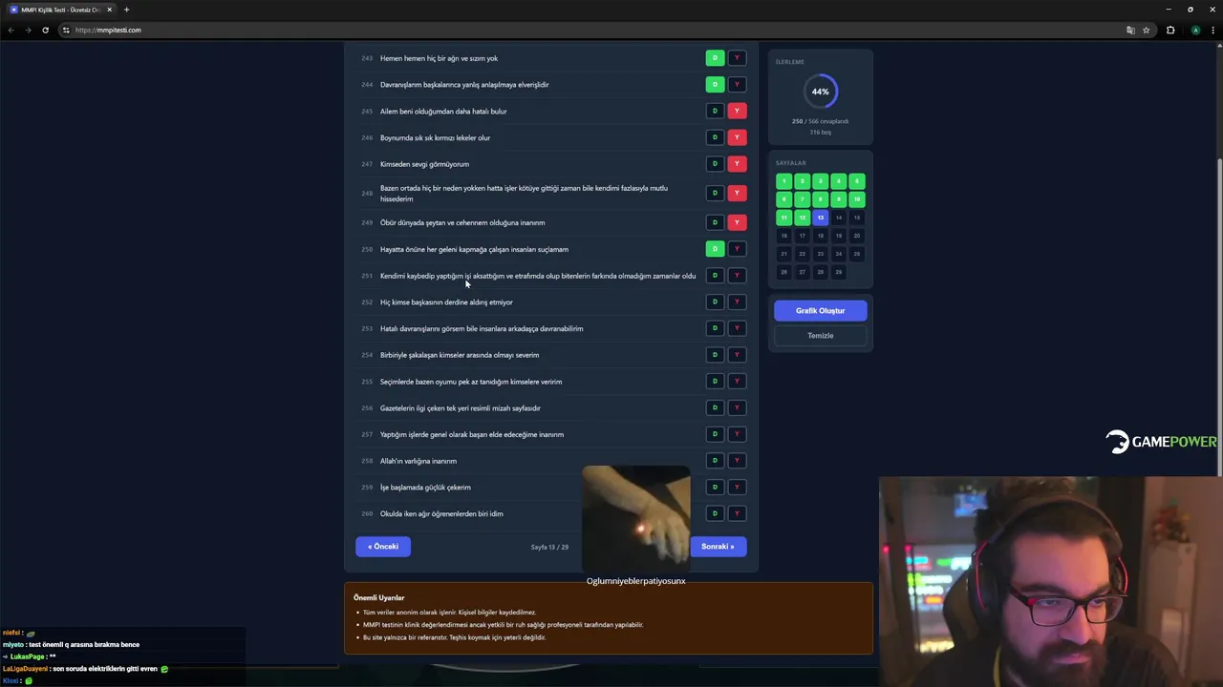Jump to page 5 in Sayfalar grid
Image resolution: width=1223 pixels, height=687 pixels.
tap(857, 181)
